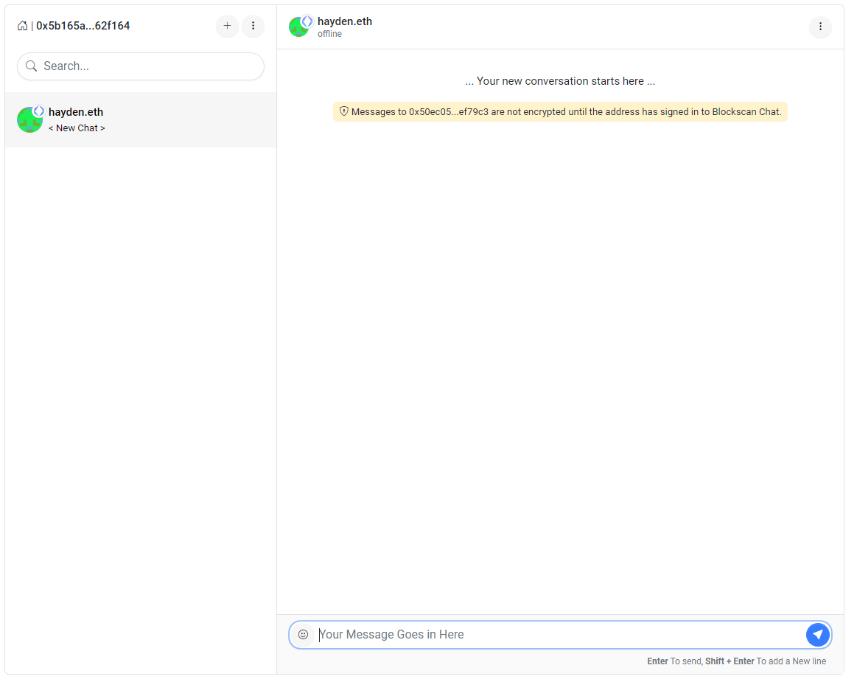Click the home icon beside your wallet address
857x682 pixels.
click(23, 25)
